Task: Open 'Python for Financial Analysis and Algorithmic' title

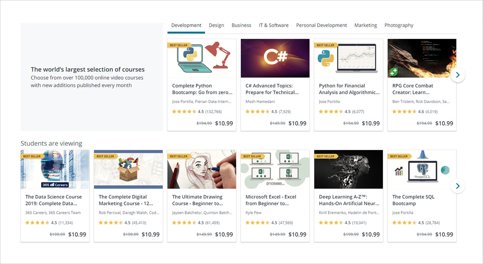Action: coord(349,89)
